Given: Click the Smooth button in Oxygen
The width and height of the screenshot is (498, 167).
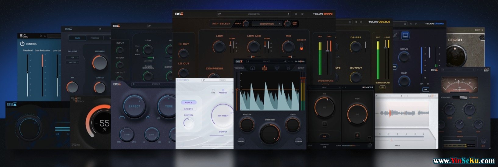Looking at the screenshot, I should [189, 109].
